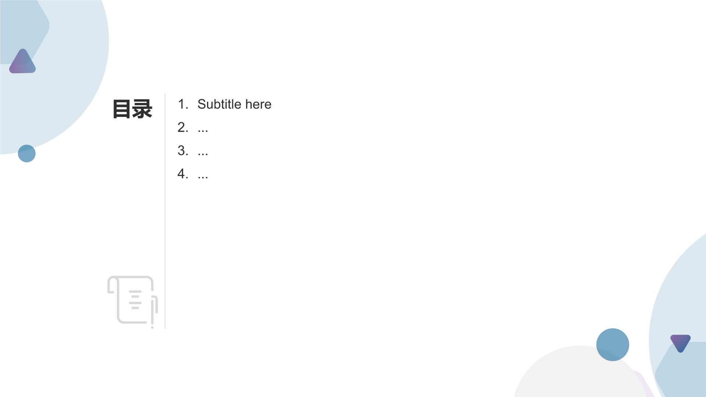
Task: Click the scroll document icon
Action: 132,302
